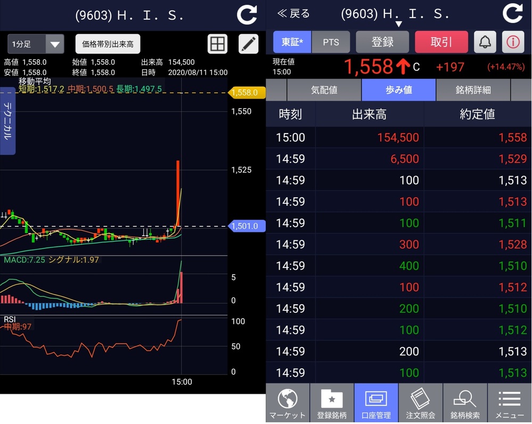Open the chart grid layout icon
This screenshot has width=532, height=424.
[217, 44]
